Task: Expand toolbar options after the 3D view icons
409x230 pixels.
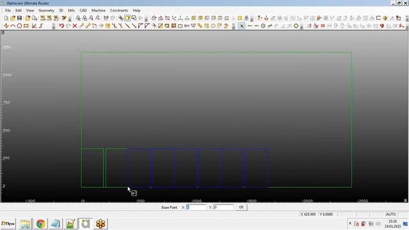Action: pyautogui.click(x=252, y=19)
